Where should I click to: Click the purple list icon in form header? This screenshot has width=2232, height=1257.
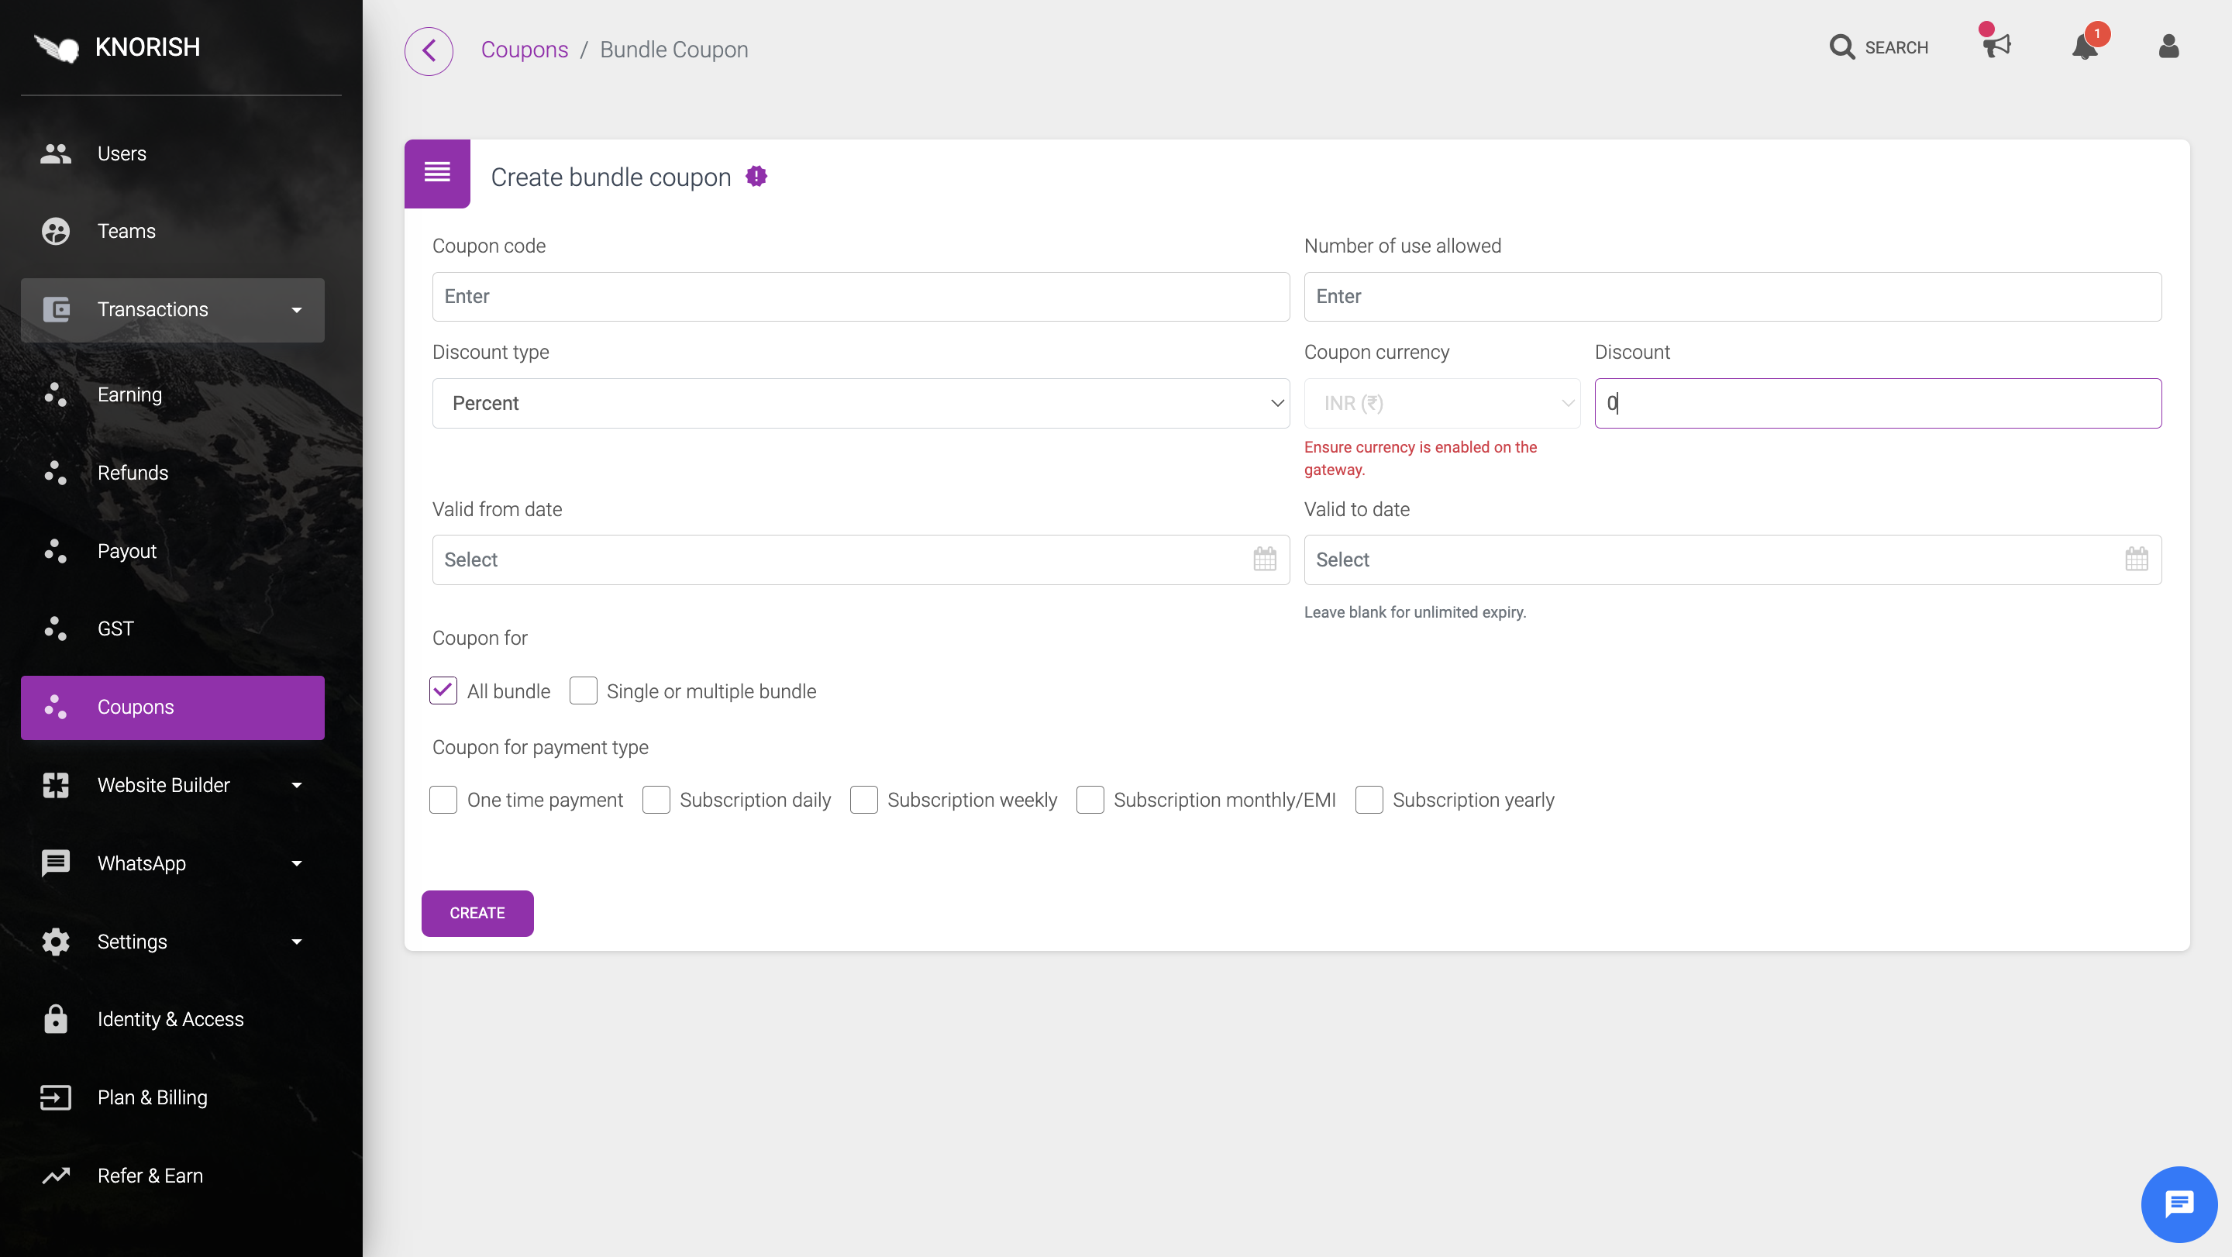tap(438, 174)
